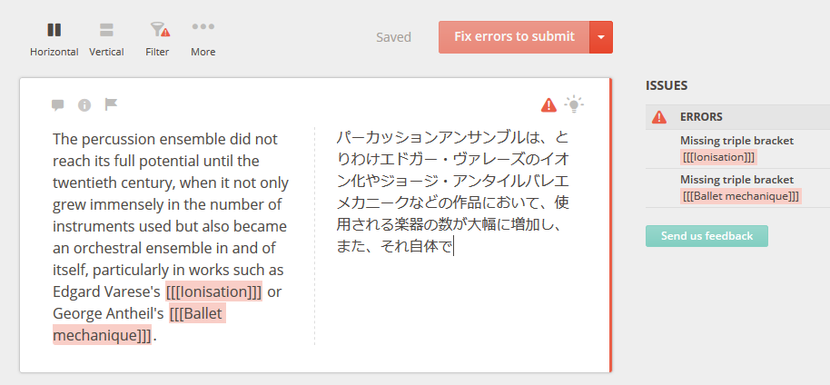Image resolution: width=830 pixels, height=385 pixels.
Task: Click the red warning triangle in segment
Action: click(x=548, y=104)
